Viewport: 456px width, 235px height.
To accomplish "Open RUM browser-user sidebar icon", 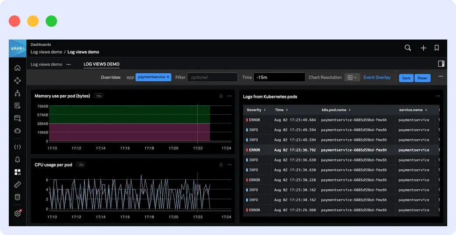I will tap(18, 118).
